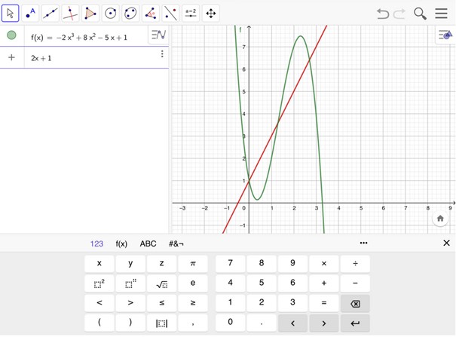This screenshot has height=337, width=456.
Task: Click the Undo arrow
Action: point(383,14)
